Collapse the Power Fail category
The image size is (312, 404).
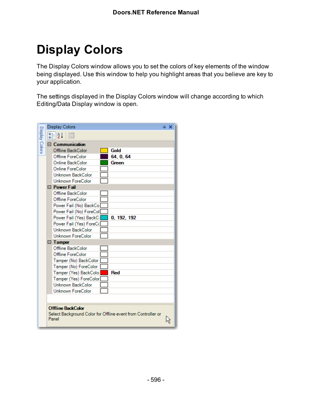[x=50, y=187]
